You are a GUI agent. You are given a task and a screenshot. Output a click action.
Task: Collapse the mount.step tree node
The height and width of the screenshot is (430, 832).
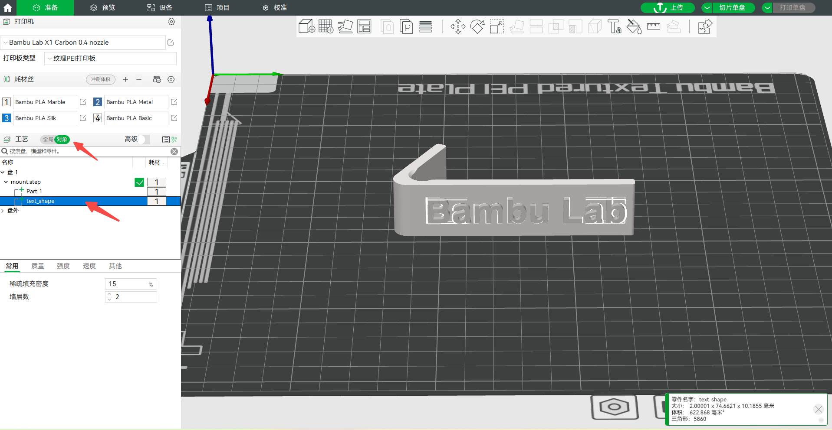(6, 182)
